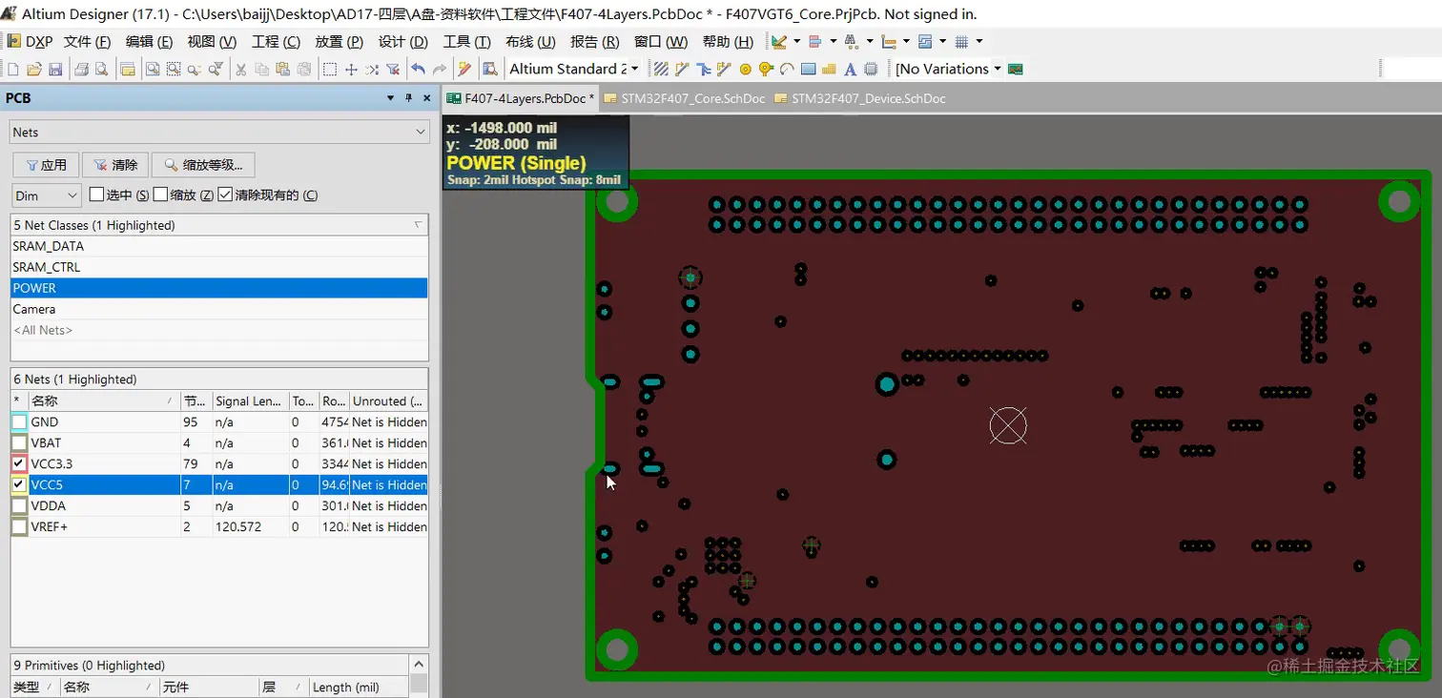The height and width of the screenshot is (698, 1442).
Task: Uncheck the 清除现有的 (C) checkbox
Action: 225,195
